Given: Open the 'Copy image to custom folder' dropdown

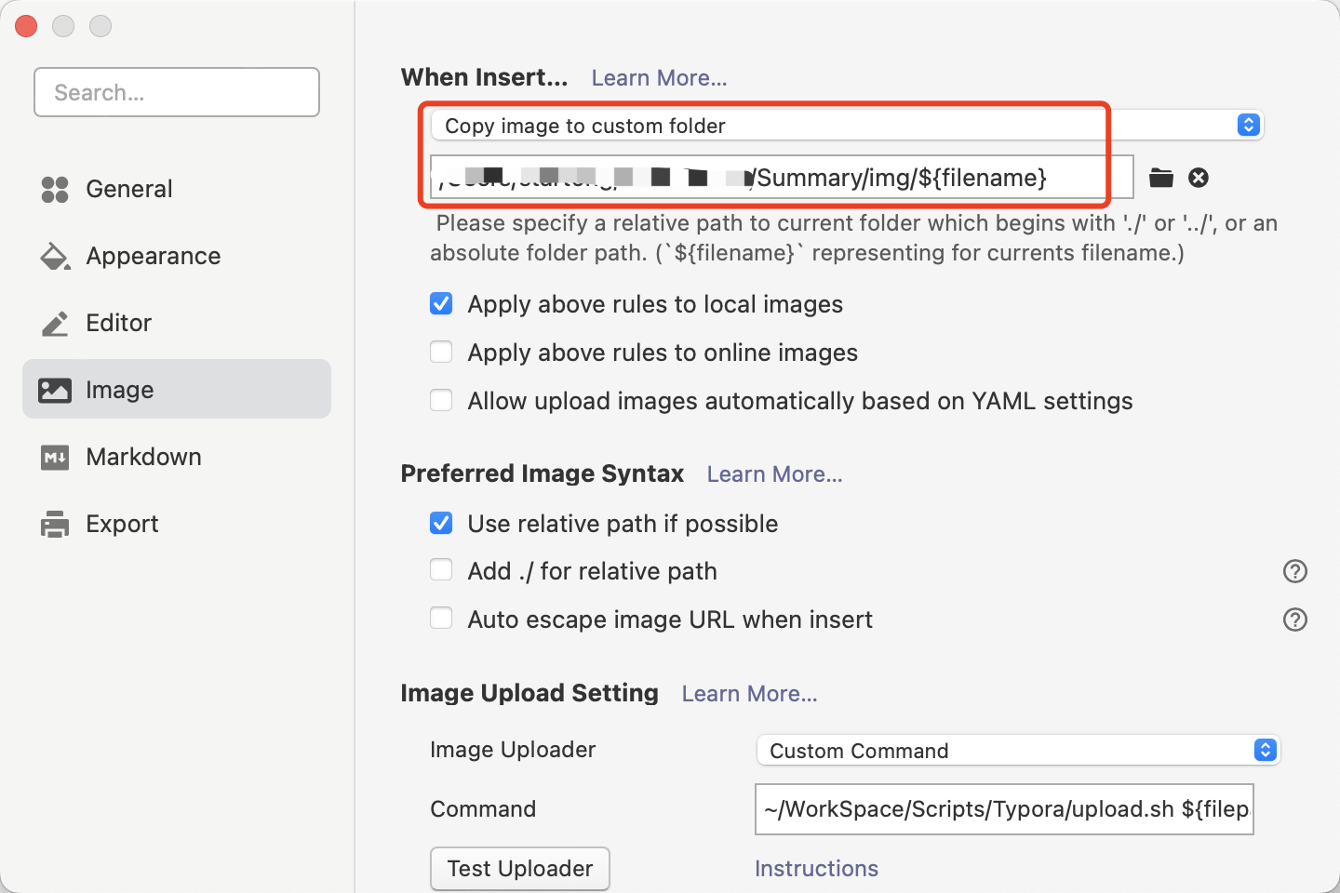Looking at the screenshot, I should [x=847, y=125].
